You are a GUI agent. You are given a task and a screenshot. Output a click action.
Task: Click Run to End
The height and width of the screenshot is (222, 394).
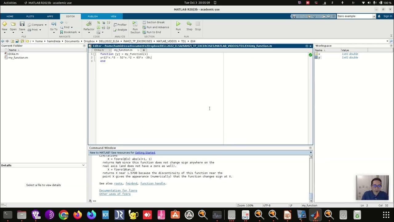[152, 32]
